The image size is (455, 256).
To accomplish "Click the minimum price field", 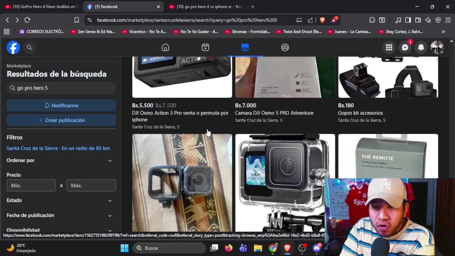I will (x=31, y=186).
